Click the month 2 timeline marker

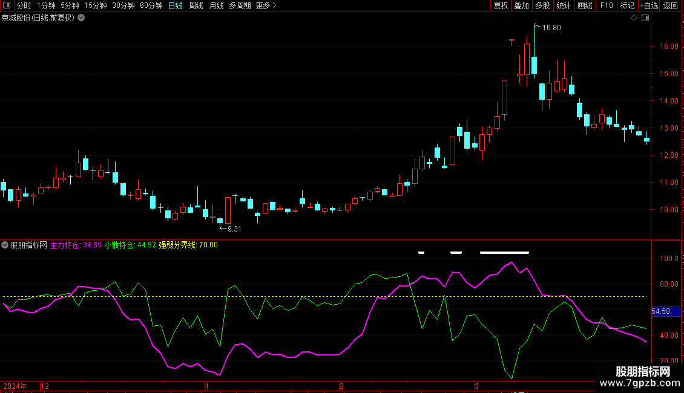pyautogui.click(x=341, y=386)
